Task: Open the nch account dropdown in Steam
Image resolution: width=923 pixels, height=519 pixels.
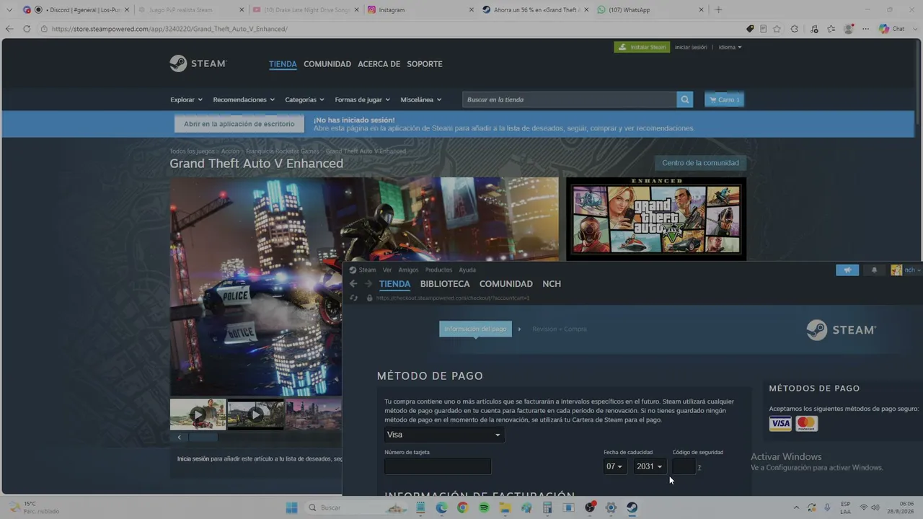Action: (906, 270)
